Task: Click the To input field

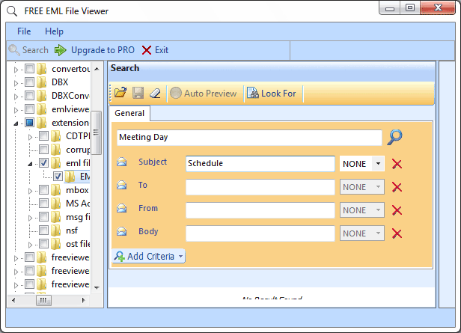Action: (x=260, y=187)
